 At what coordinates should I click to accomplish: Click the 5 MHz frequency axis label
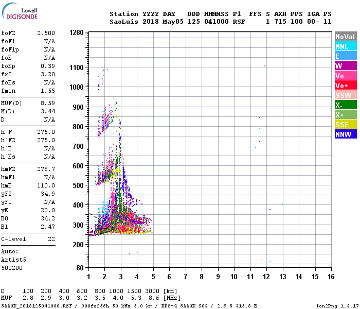coord(153,277)
